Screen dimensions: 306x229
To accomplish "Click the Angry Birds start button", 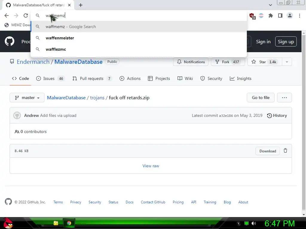I will click(8, 223).
